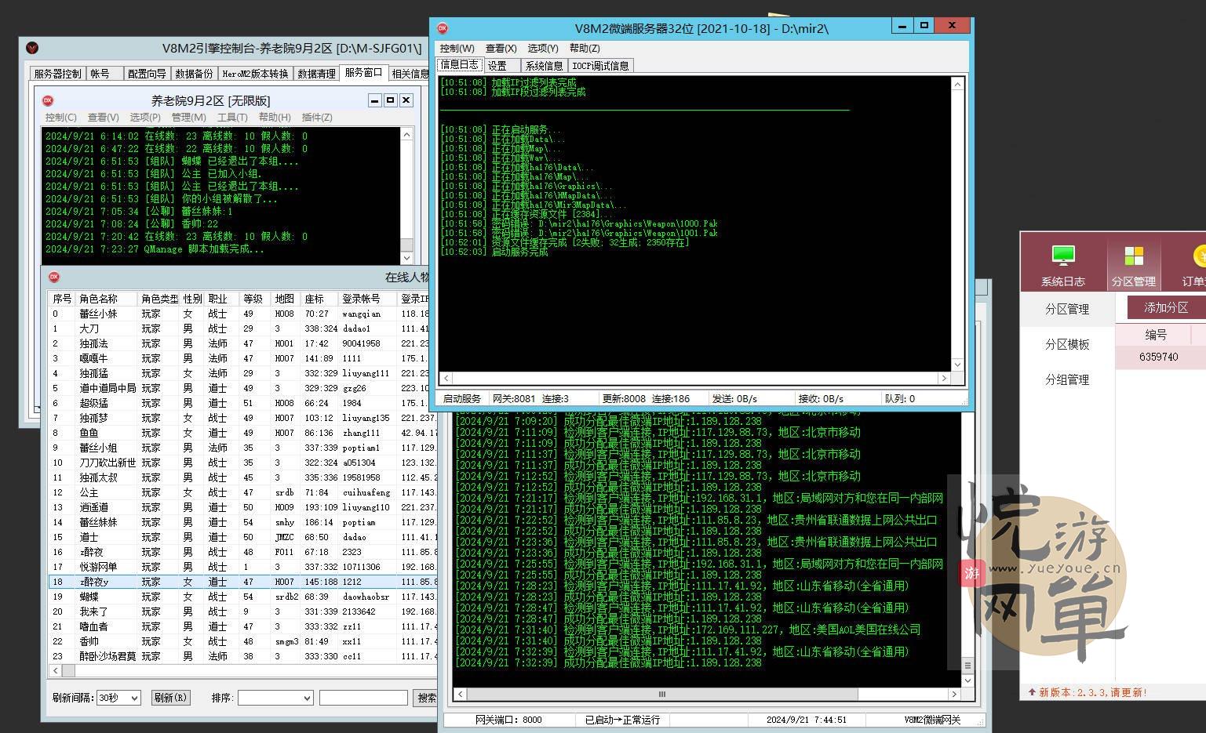The width and height of the screenshot is (1206, 733).
Task: Click the gold coin 订单 icon
Action: click(x=1197, y=256)
